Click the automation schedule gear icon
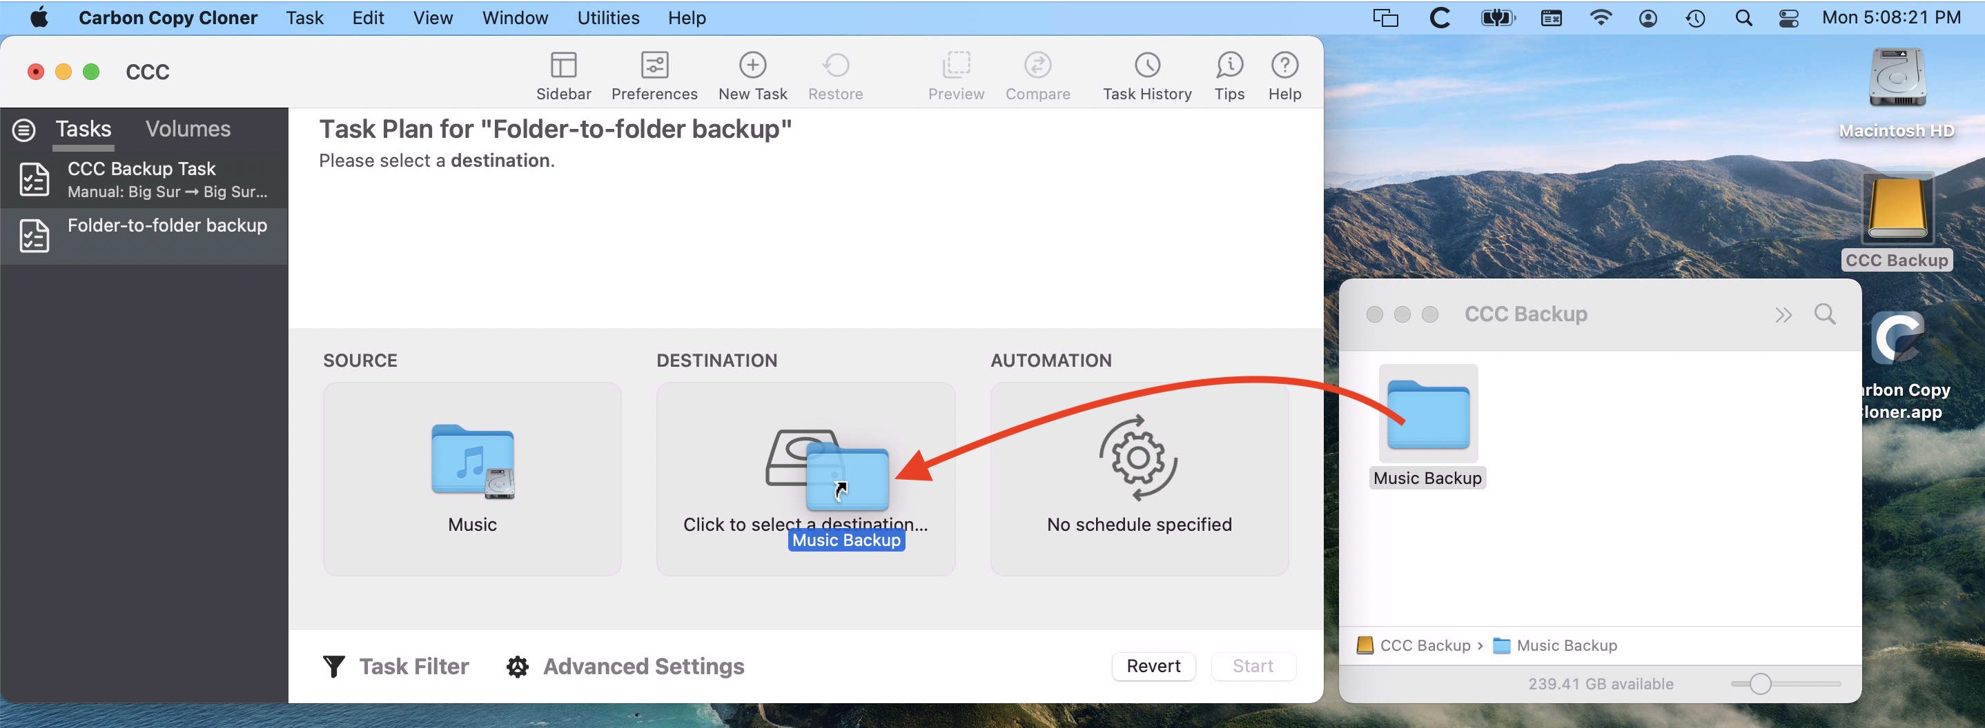This screenshot has height=728, width=1985. (x=1138, y=458)
